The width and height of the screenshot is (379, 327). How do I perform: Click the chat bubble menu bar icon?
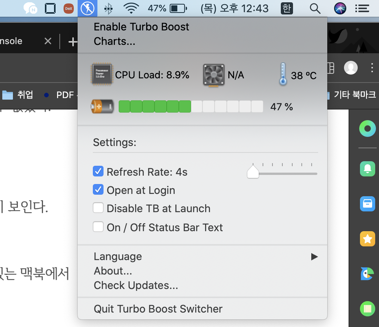30,8
